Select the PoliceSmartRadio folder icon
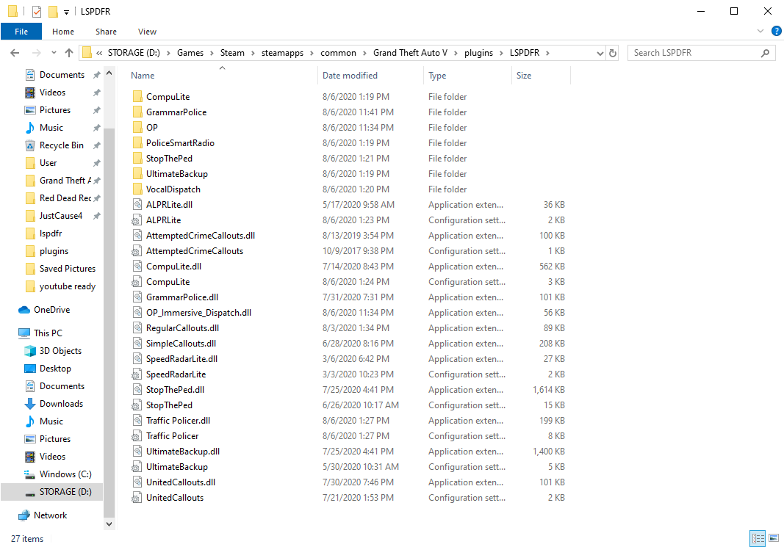Viewport: 784px width, 547px height. click(x=137, y=143)
